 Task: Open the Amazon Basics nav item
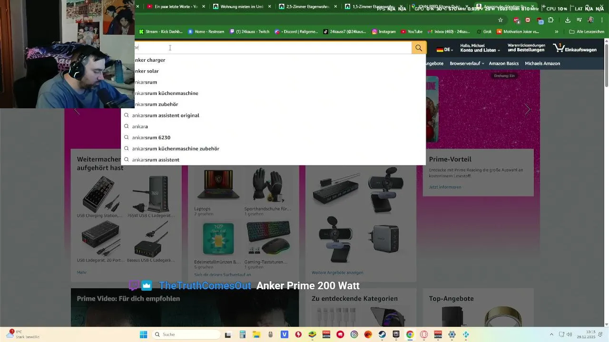click(504, 63)
